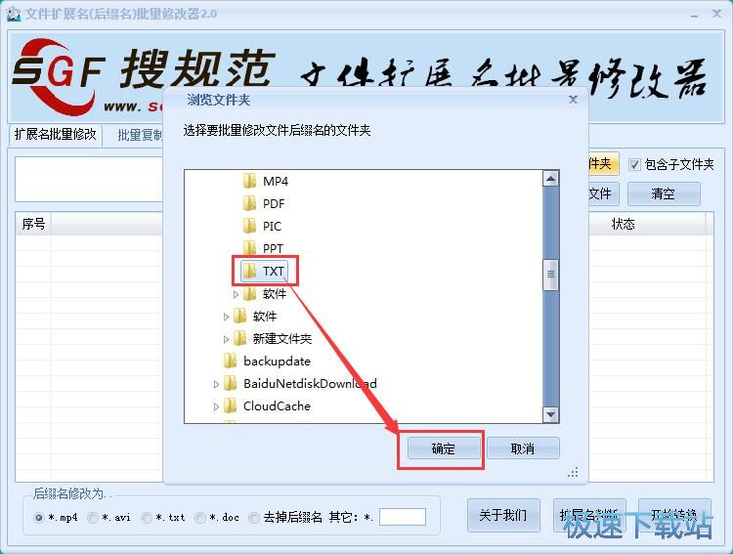
Task: Select the CloudCache folder name
Action: click(x=277, y=405)
